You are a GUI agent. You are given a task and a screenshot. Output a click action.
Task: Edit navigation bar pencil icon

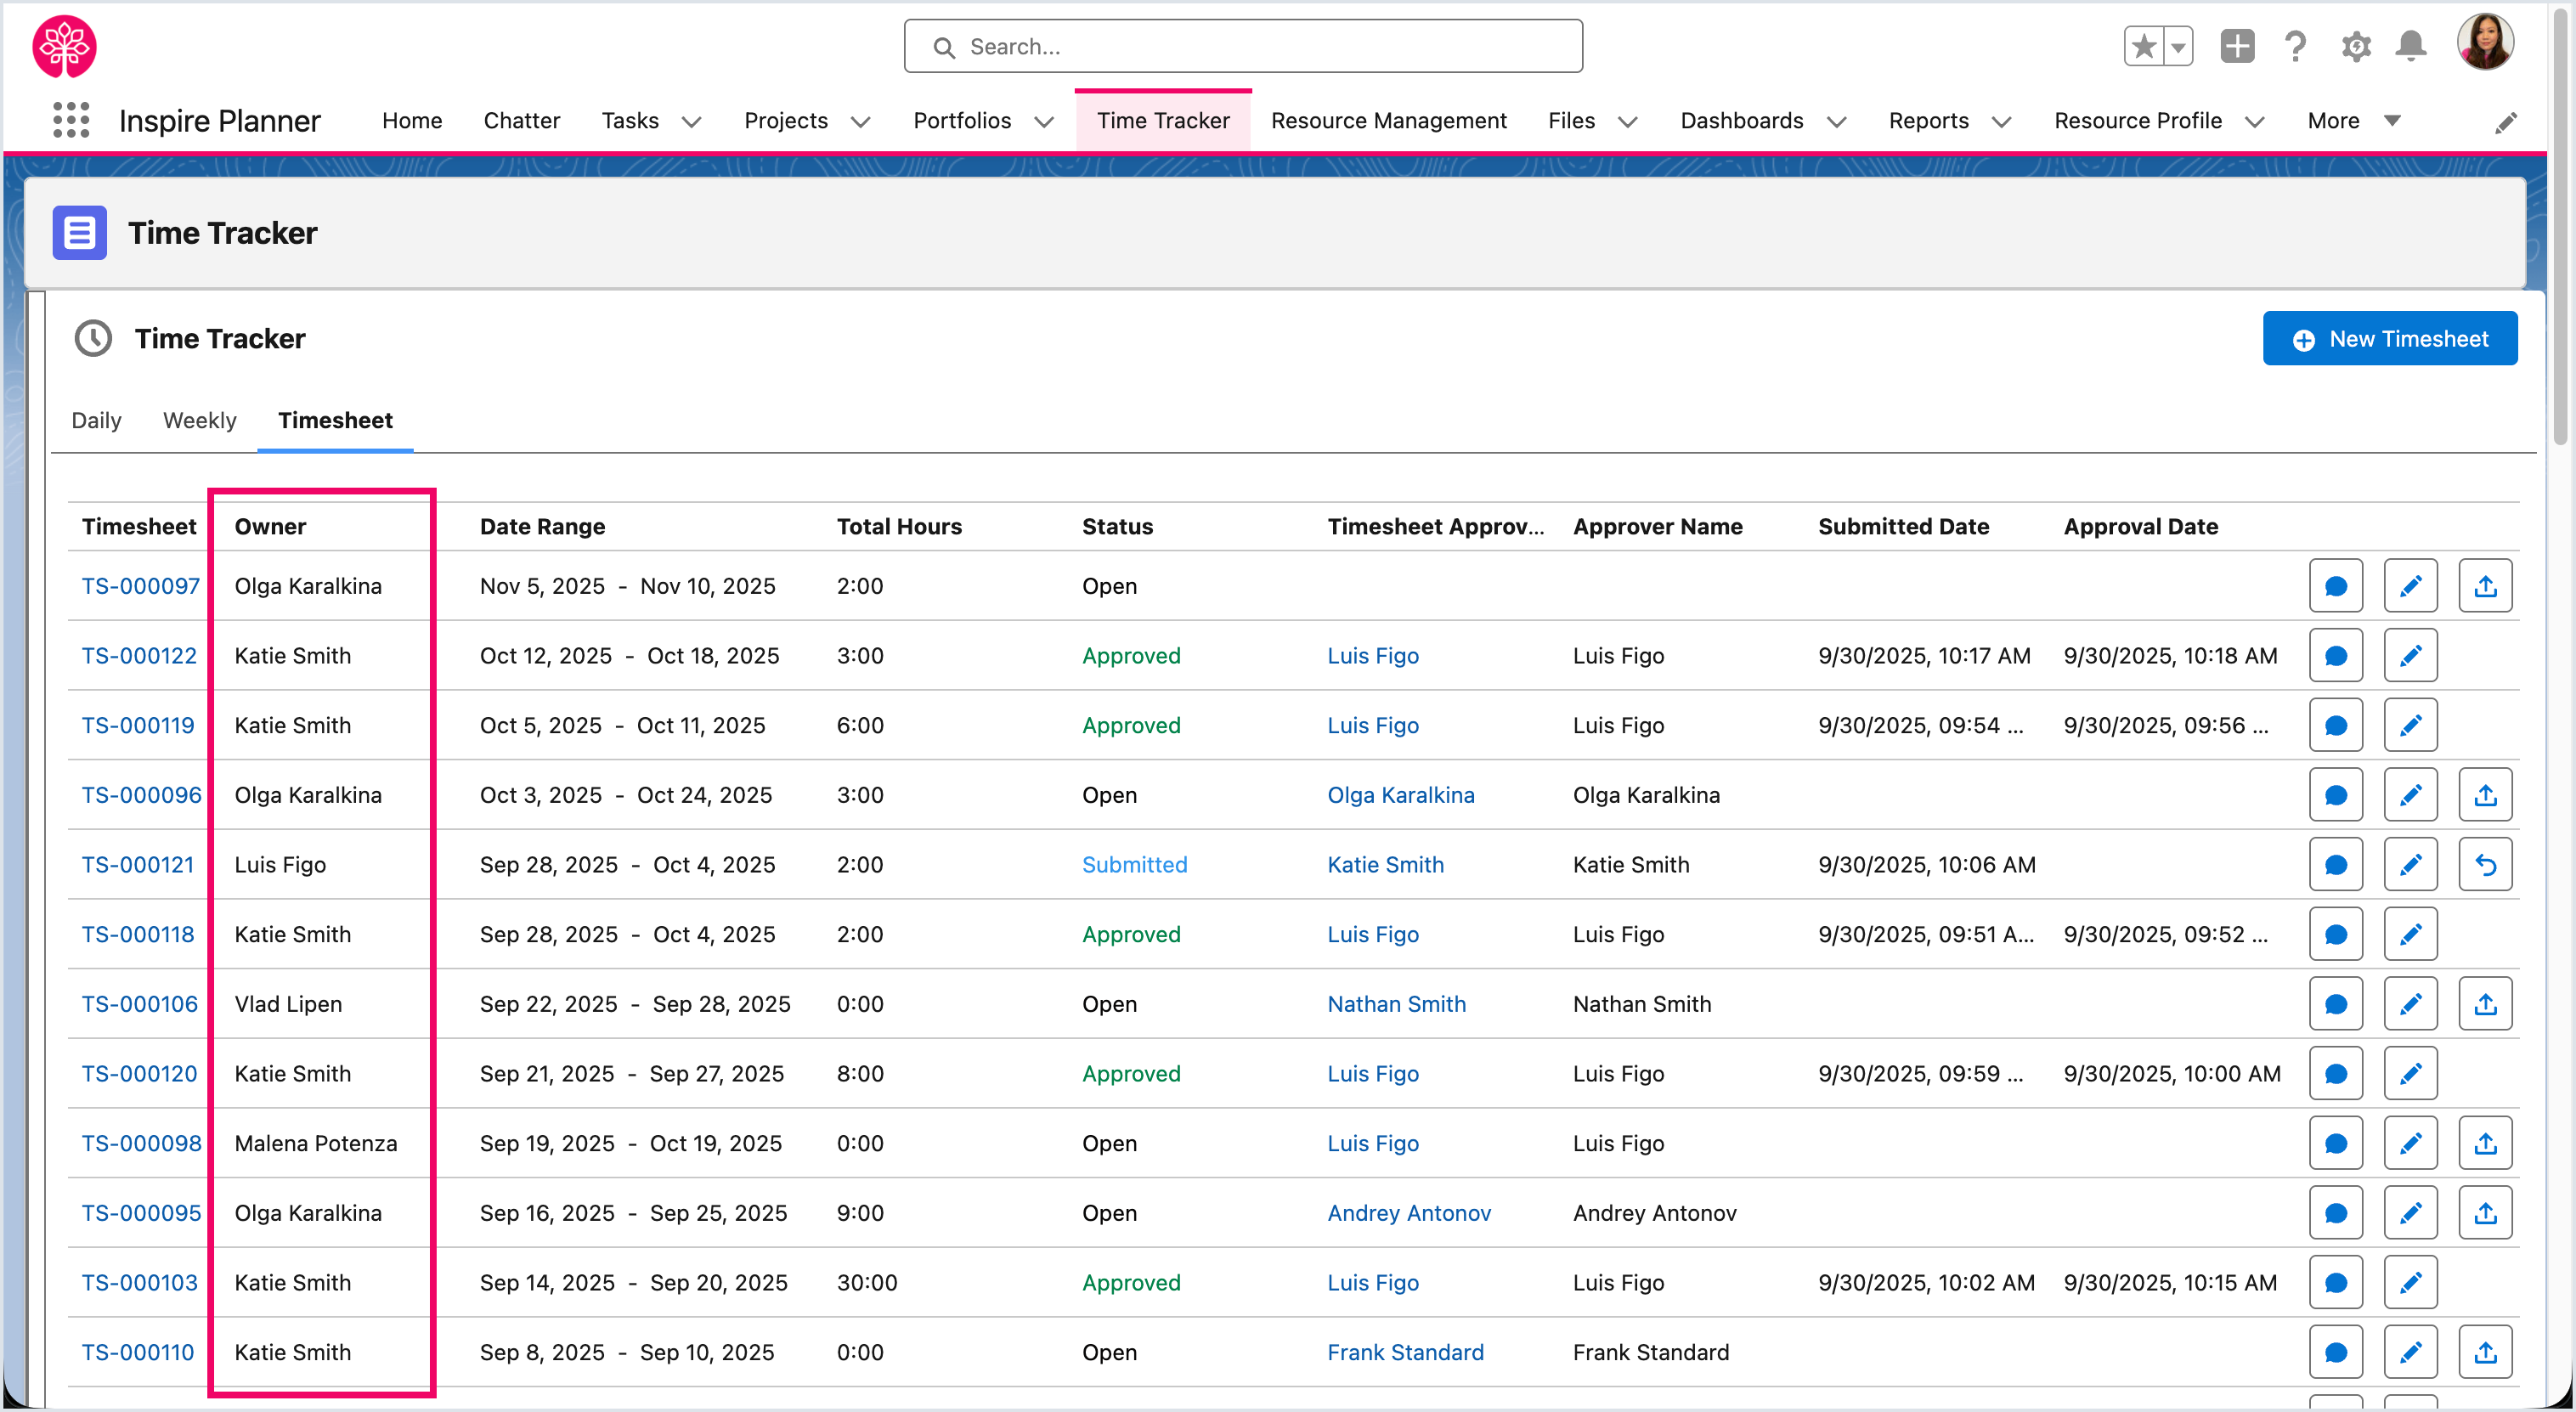tap(2505, 122)
